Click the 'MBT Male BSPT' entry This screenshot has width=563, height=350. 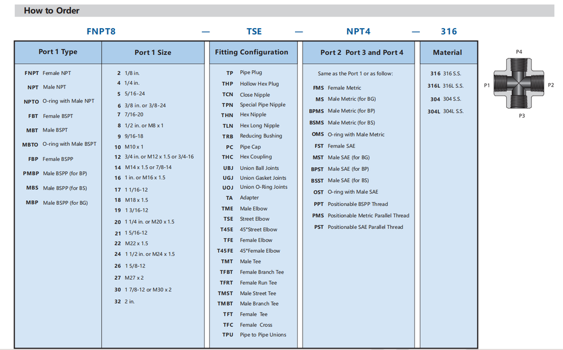[x=47, y=131]
